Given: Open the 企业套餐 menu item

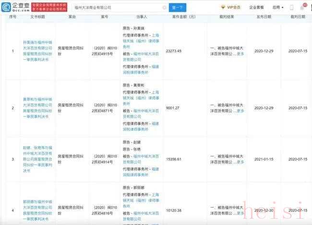Looking at the screenshot, I should coord(257,8).
